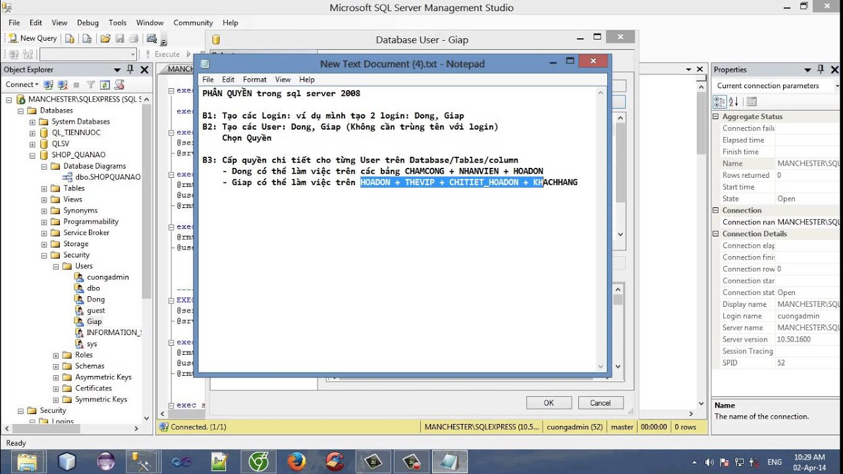Image resolution: width=843 pixels, height=474 pixels.
Task: Click the Notepad vertical scrollbar
Action: click(600, 230)
